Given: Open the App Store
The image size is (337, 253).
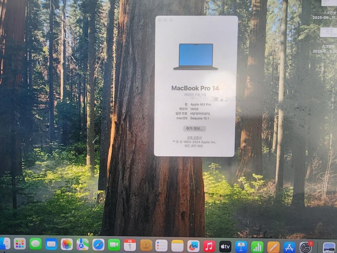Looking at the screenshot, I should 290,247.
